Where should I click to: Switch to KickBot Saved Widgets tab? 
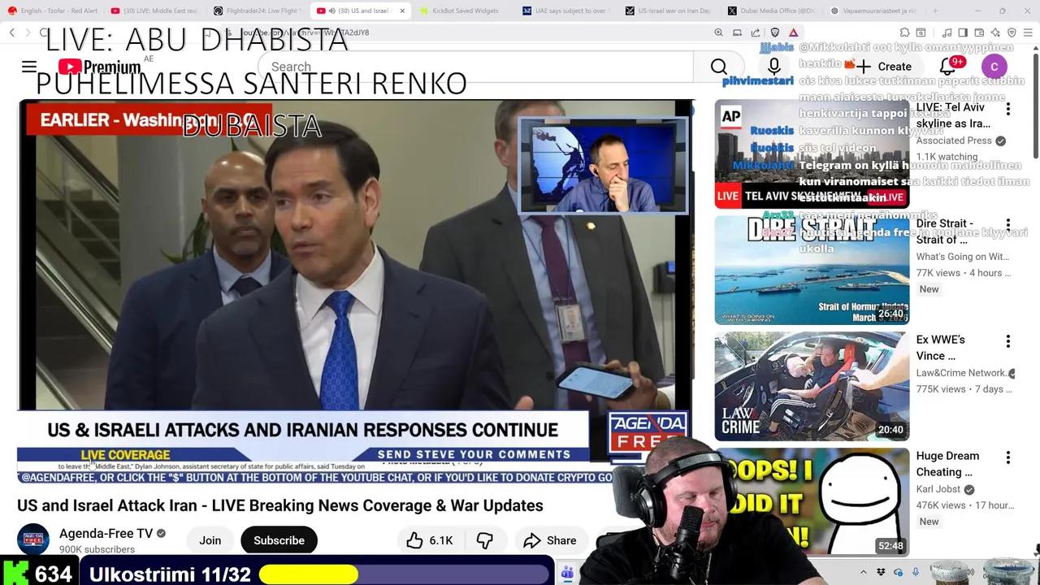[464, 11]
